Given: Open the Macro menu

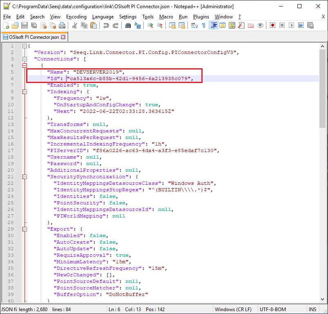Looking at the screenshot, I should pyautogui.click(x=166, y=17).
